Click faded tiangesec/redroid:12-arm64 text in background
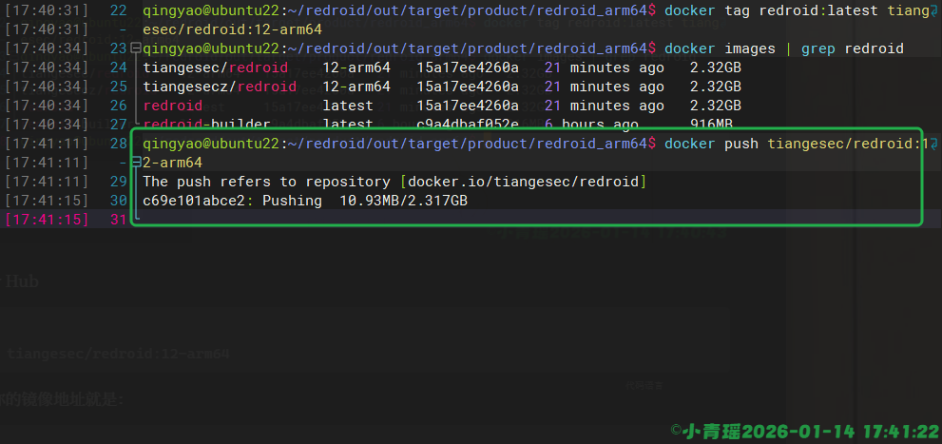The image size is (942, 444). coord(119,354)
